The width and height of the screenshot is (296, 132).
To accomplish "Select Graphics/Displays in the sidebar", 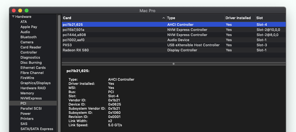I will tap(36, 83).
